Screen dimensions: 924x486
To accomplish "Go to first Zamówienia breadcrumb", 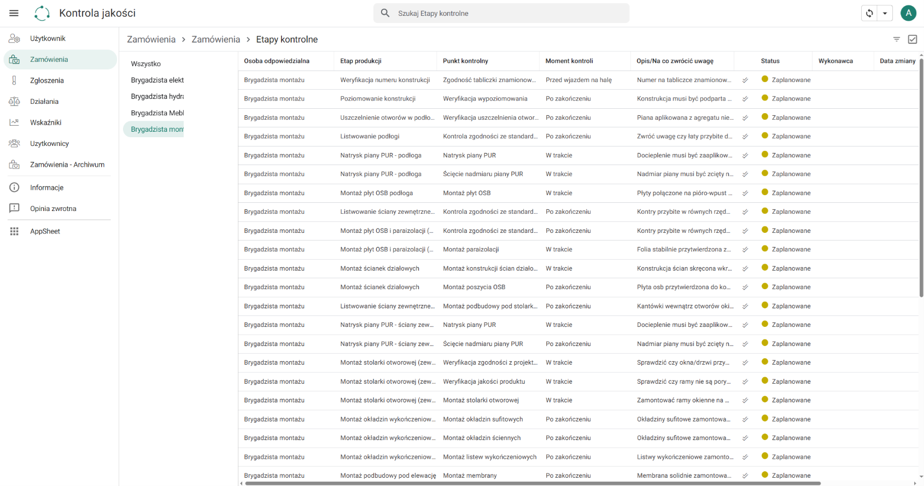I will [x=151, y=39].
